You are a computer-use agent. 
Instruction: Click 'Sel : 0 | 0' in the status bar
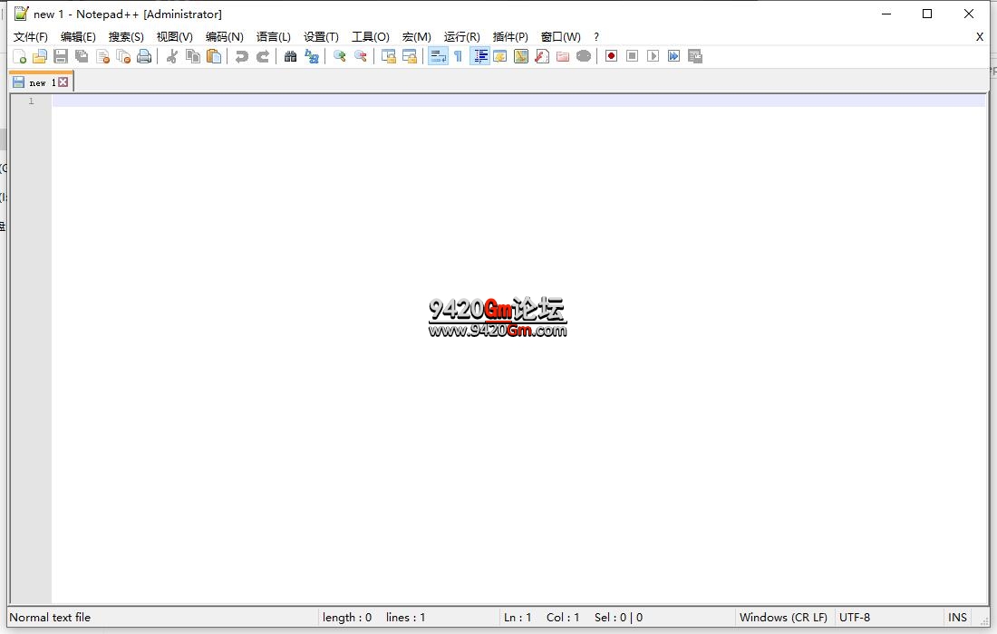point(619,618)
